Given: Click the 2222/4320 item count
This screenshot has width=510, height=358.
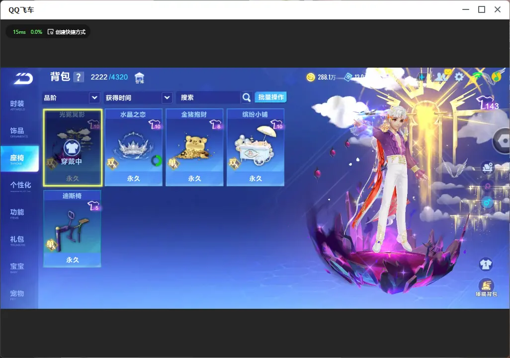Looking at the screenshot, I should (109, 77).
